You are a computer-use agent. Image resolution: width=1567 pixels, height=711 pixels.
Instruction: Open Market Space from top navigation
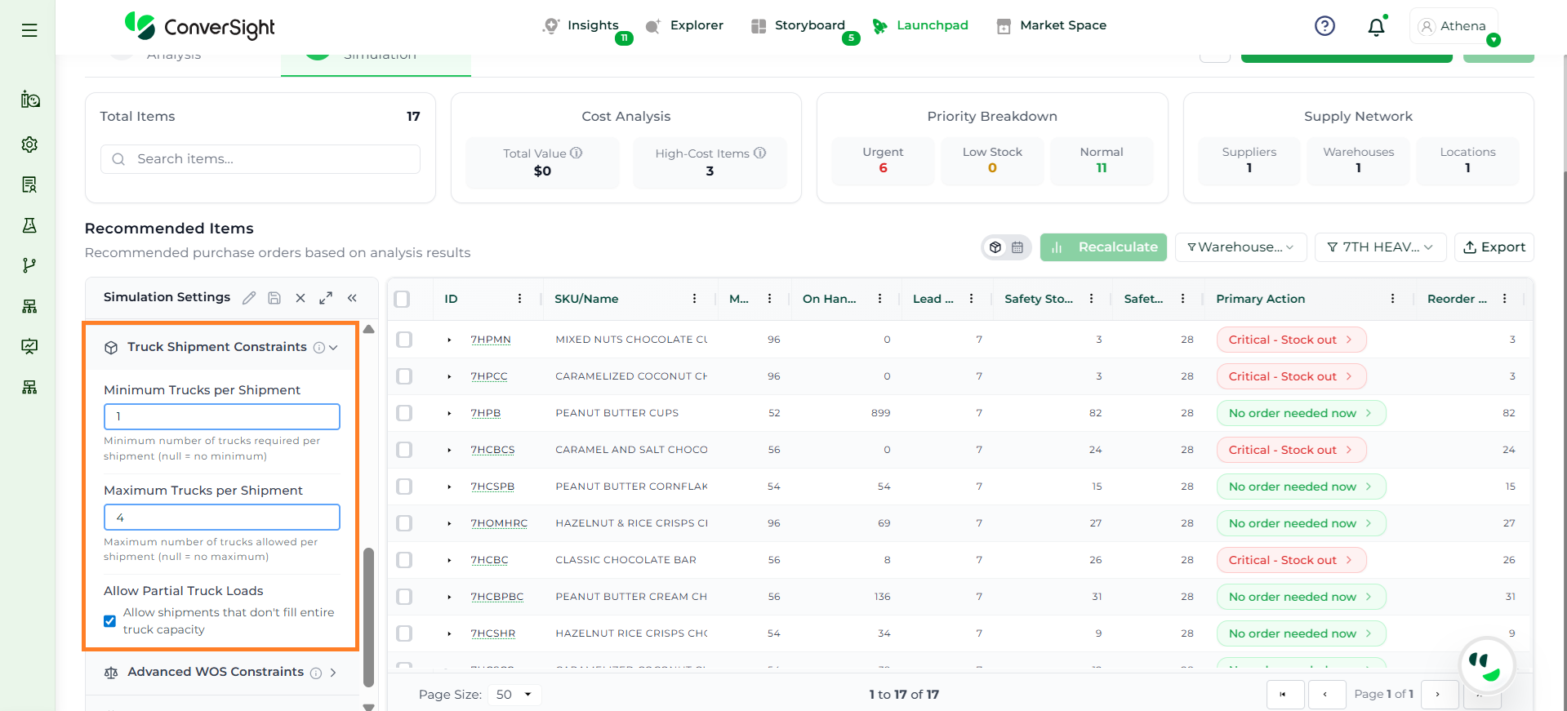click(x=1052, y=25)
